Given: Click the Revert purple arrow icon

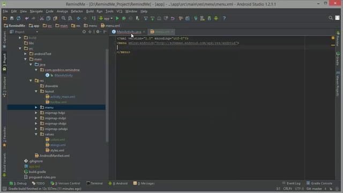Looking at the screenshot, I should pyautogui.click(x=173, y=18).
